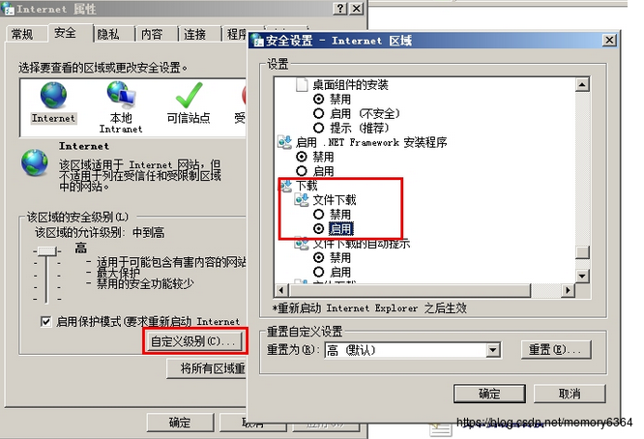Click the settings list scroll-up arrow
The width and height of the screenshot is (644, 439).
tap(582, 84)
